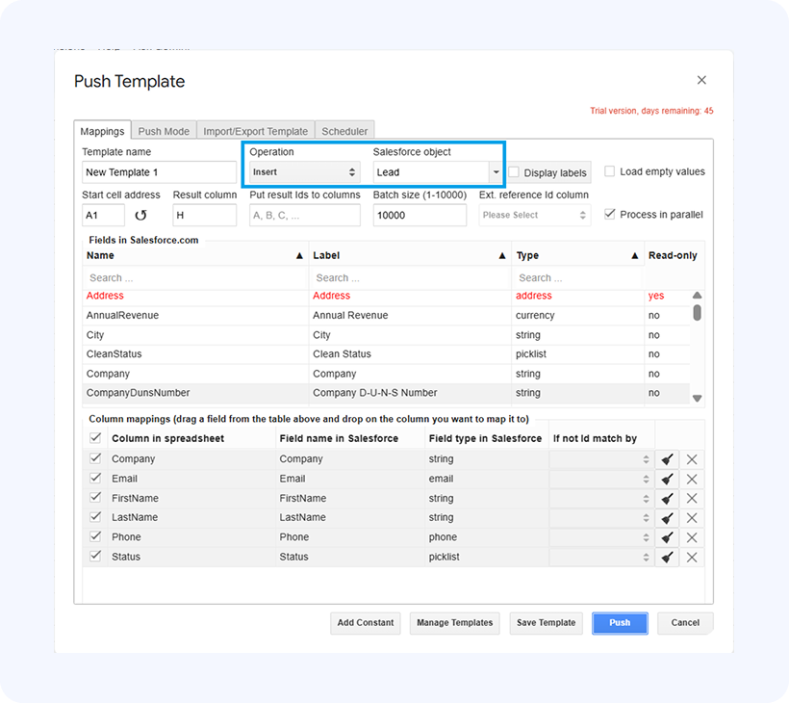Open the Scheduler tab
The image size is (789, 703).
click(x=344, y=131)
